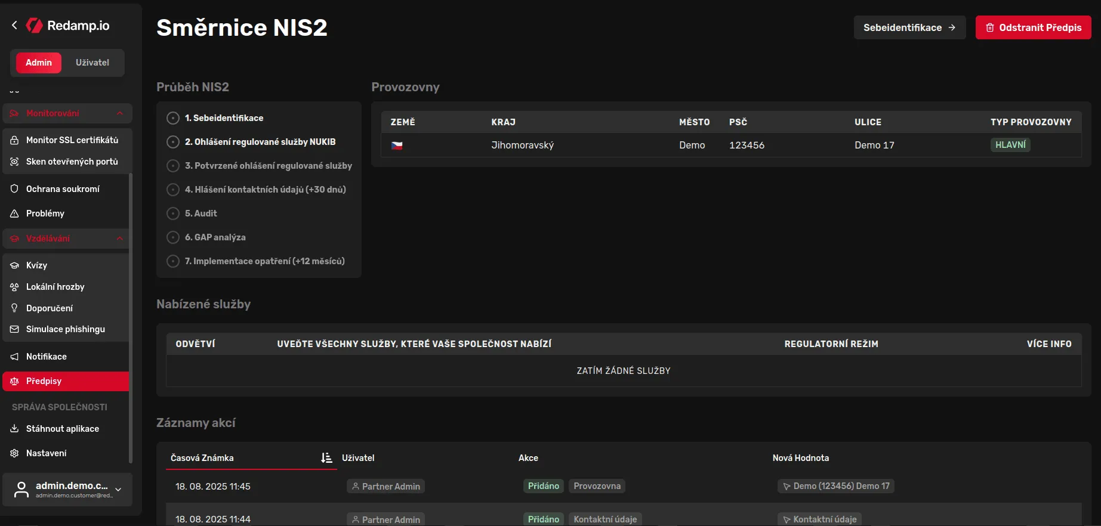Click the Sebeidentifikace button
1101x526 pixels.
(909, 27)
